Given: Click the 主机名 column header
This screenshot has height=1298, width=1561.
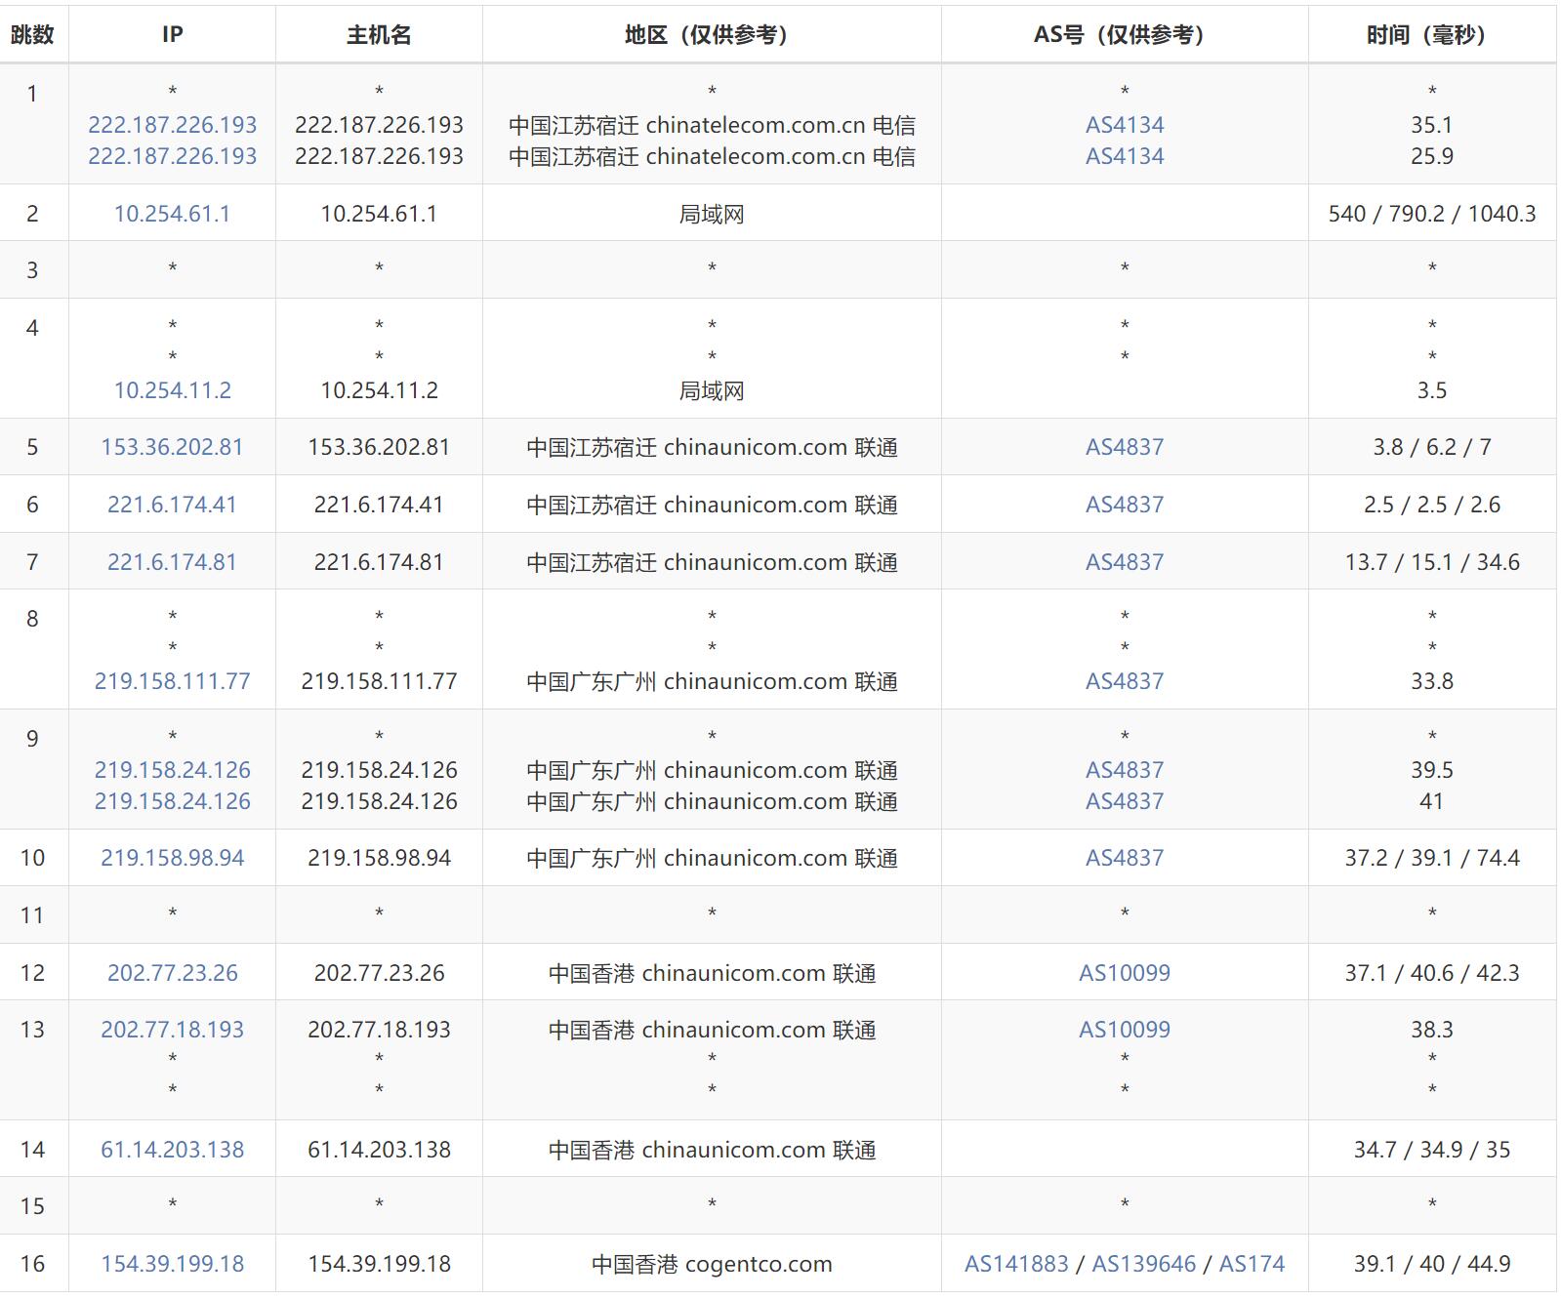Looking at the screenshot, I should coord(379,35).
